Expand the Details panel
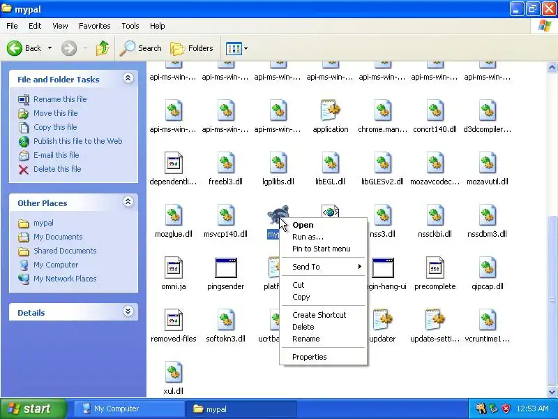The height and width of the screenshot is (419, 558). tap(128, 311)
